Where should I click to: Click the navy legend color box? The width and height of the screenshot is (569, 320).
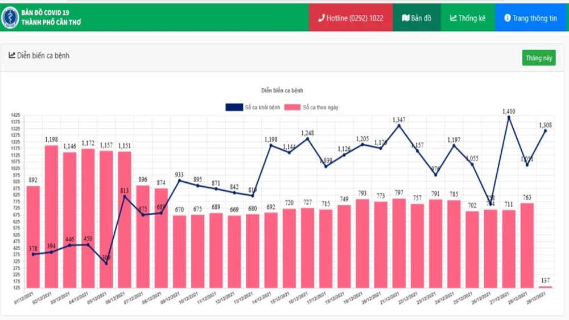[x=234, y=107]
